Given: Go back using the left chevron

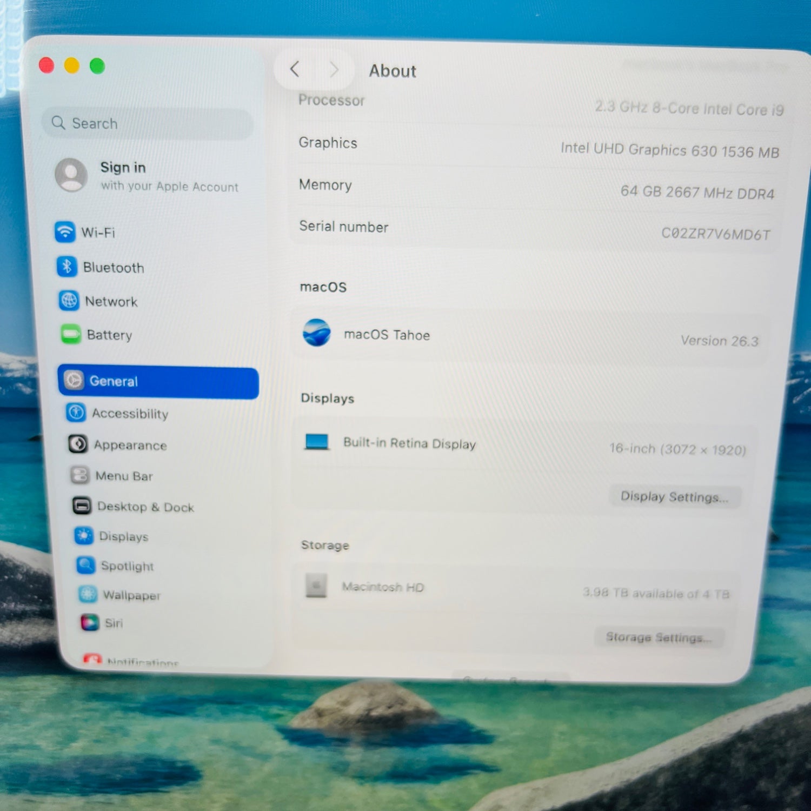Looking at the screenshot, I should pos(295,69).
